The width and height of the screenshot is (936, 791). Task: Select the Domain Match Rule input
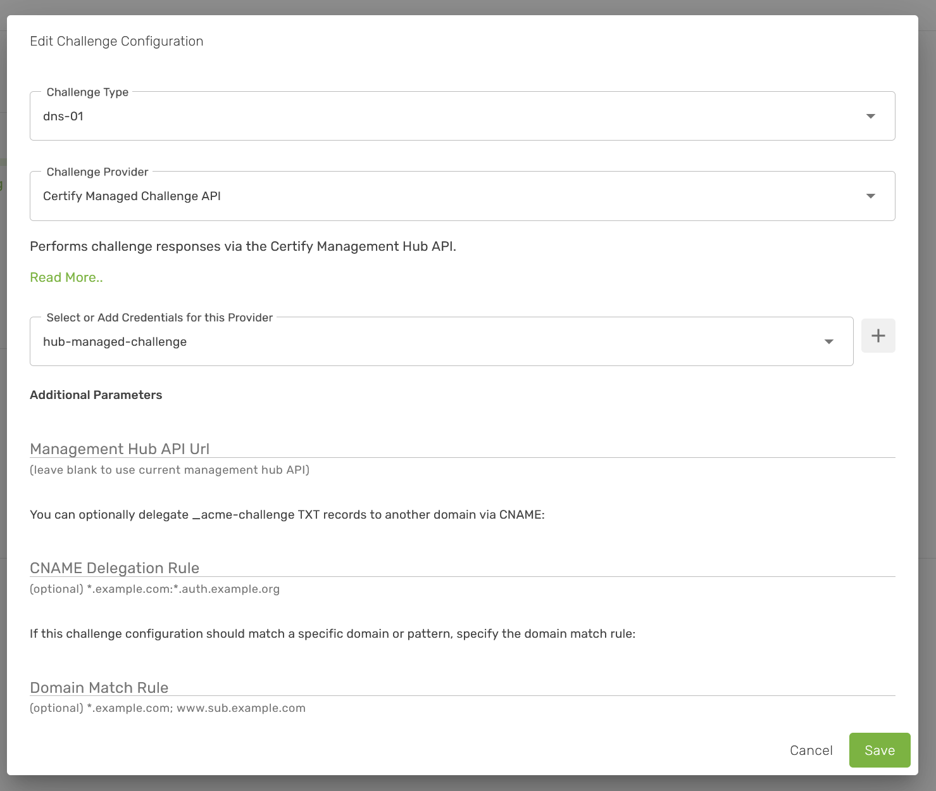pos(462,687)
